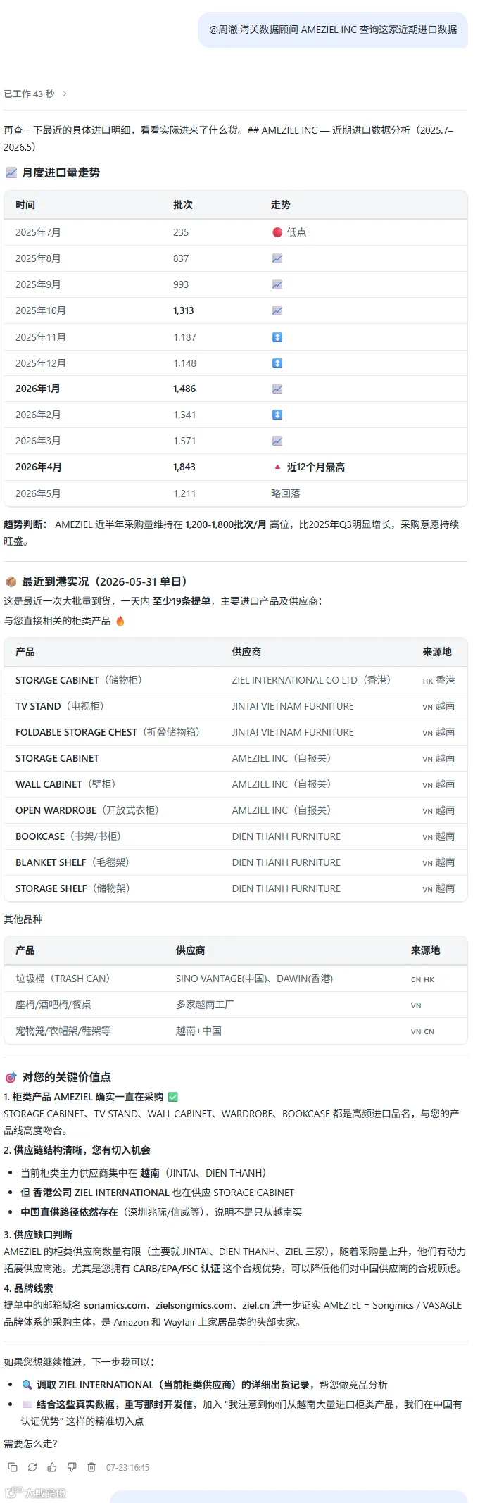The width and height of the screenshot is (499, 1503).
Task: Click the target emoji beside 对您的关键价值点
Action: pyautogui.click(x=11, y=1077)
